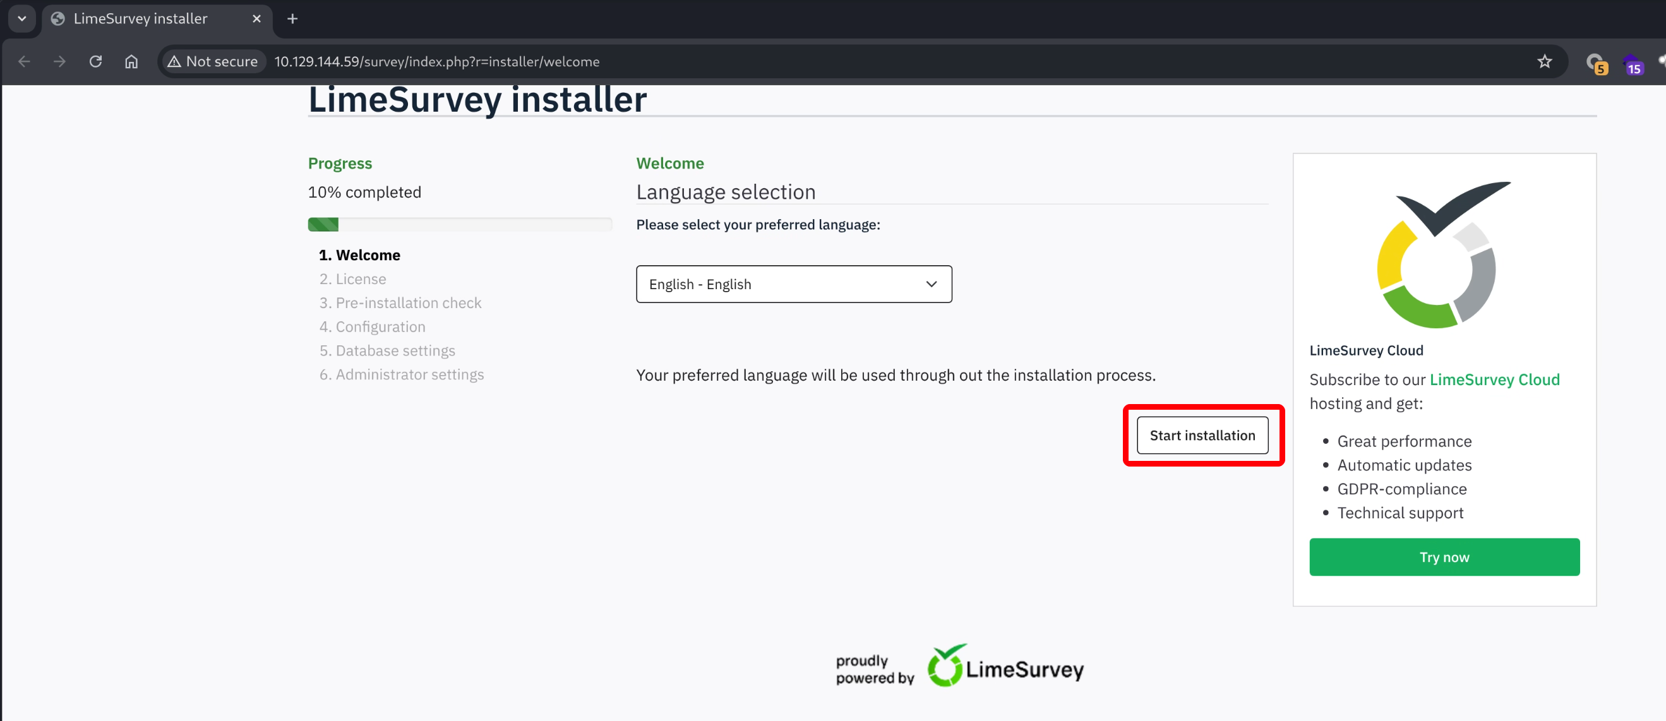The width and height of the screenshot is (1666, 721).
Task: Click the browser reload icon
Action: point(96,61)
